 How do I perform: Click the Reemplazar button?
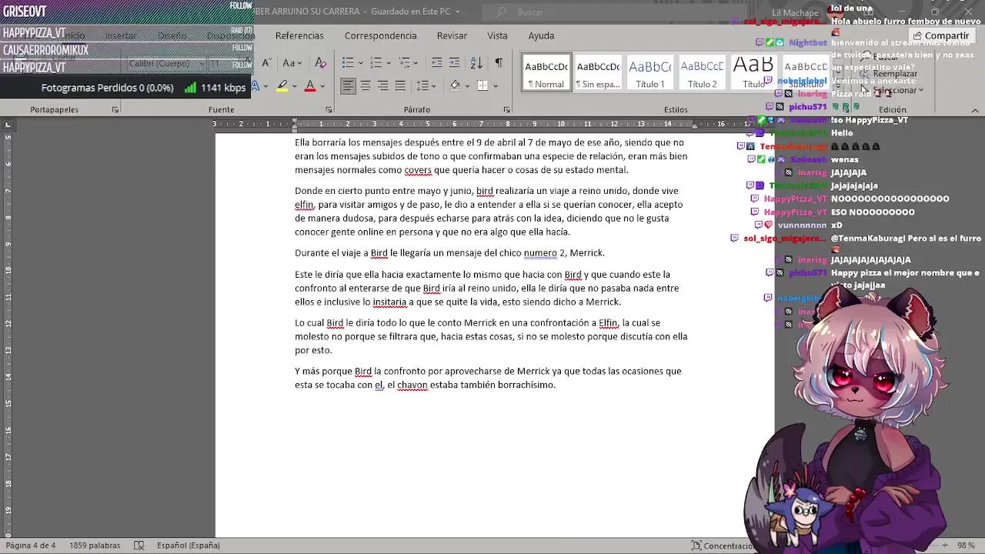(x=889, y=74)
